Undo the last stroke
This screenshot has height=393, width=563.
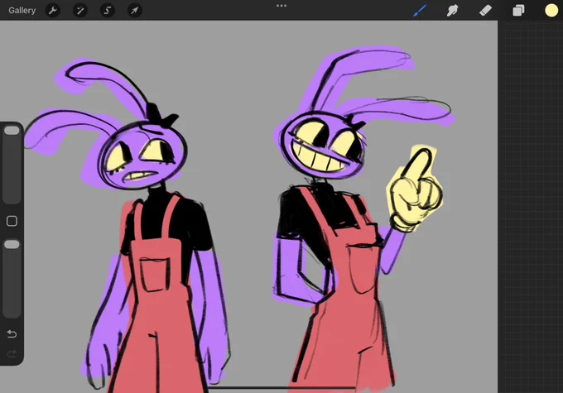(12, 334)
